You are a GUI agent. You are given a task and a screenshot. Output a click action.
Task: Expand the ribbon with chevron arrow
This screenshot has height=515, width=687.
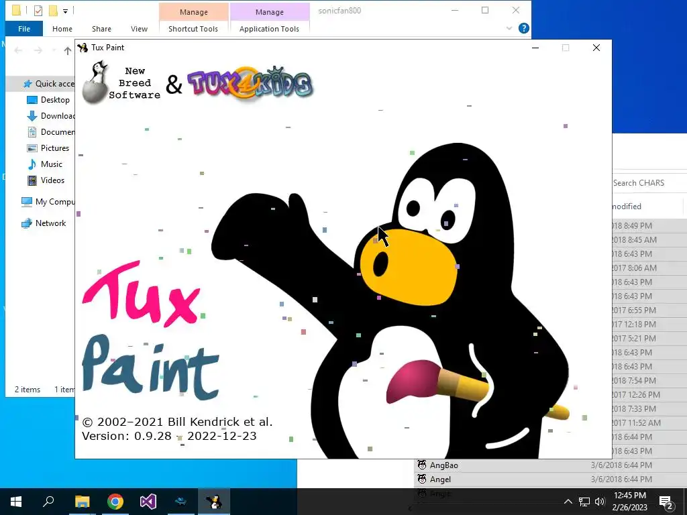tap(509, 28)
